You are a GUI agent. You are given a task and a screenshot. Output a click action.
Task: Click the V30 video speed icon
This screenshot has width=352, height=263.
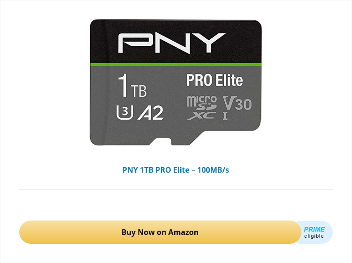(x=237, y=103)
